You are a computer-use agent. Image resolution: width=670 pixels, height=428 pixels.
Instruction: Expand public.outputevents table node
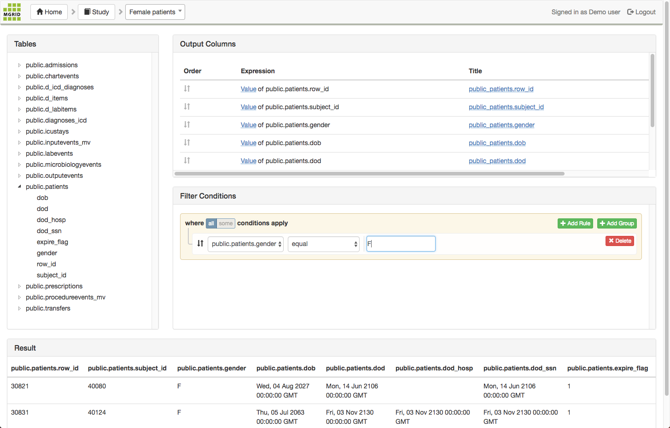pos(19,176)
